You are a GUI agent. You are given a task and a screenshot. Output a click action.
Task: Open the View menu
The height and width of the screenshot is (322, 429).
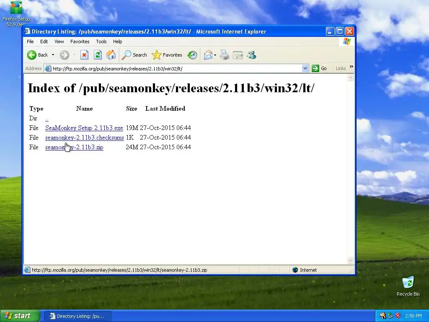(x=59, y=42)
